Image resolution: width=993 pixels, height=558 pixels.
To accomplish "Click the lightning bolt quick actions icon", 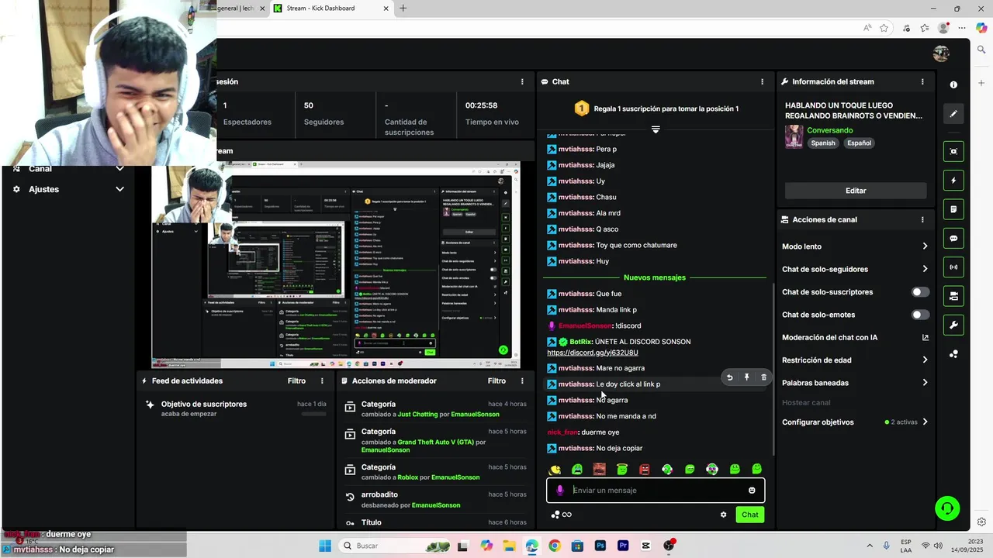I will pos(953,181).
